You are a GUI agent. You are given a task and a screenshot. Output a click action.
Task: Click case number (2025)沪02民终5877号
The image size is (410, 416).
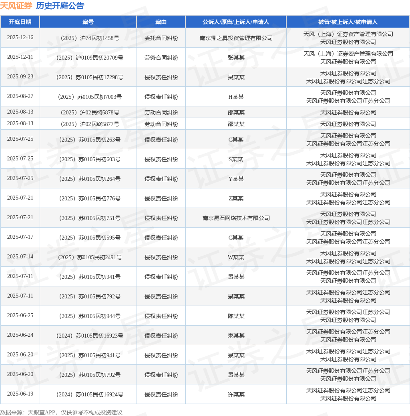click(x=90, y=124)
